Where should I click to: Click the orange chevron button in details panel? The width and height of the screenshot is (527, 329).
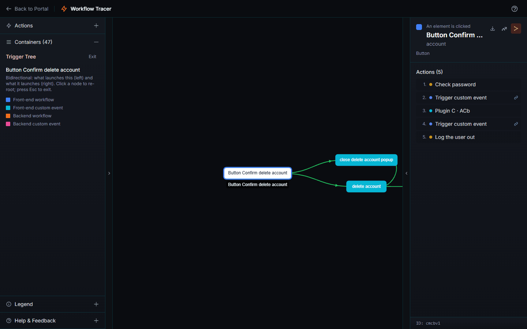pyautogui.click(x=516, y=29)
